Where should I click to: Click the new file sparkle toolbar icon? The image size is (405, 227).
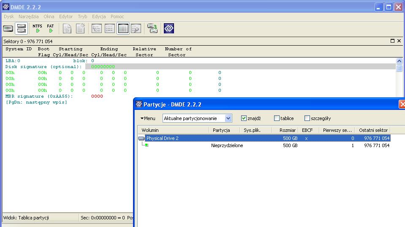pos(80,28)
